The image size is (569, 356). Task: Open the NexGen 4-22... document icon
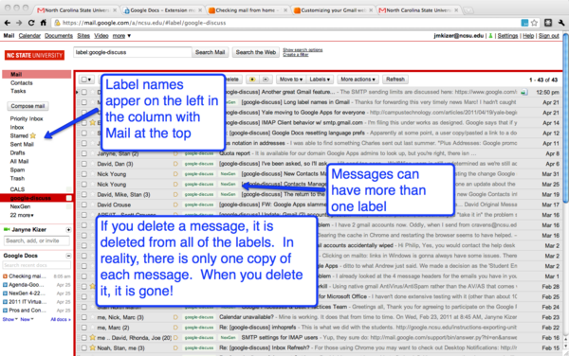(5, 294)
